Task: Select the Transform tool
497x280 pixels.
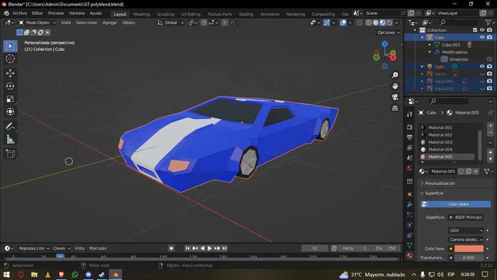Action: tap(10, 112)
